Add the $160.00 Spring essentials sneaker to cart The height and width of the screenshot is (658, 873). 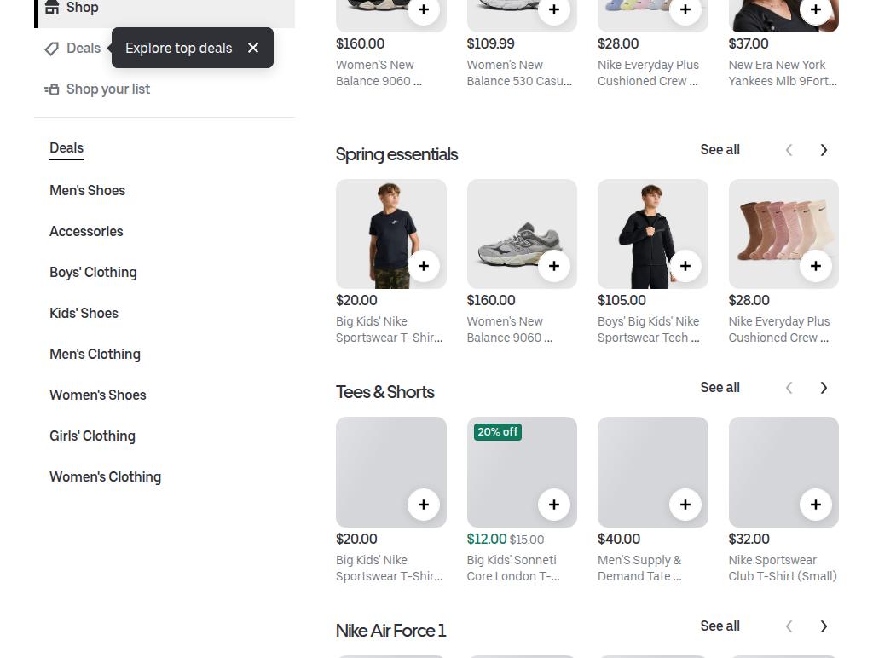pyautogui.click(x=554, y=266)
